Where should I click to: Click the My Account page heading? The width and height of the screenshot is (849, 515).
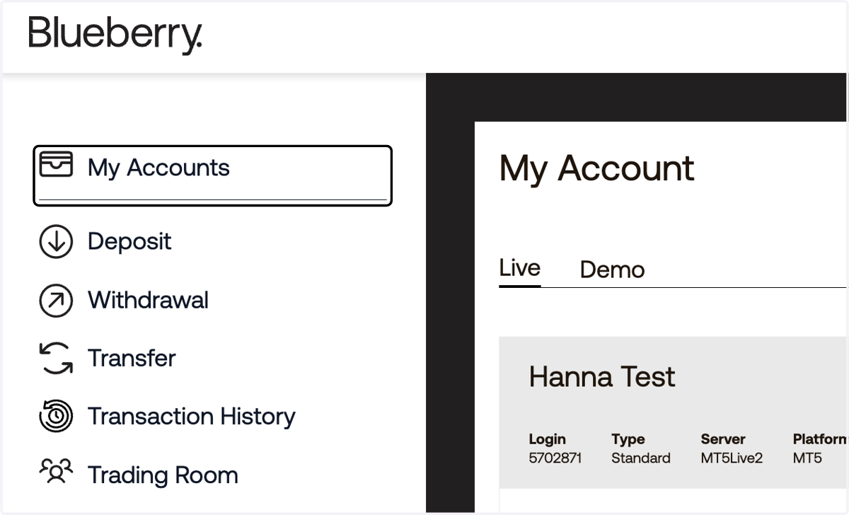coord(597,169)
